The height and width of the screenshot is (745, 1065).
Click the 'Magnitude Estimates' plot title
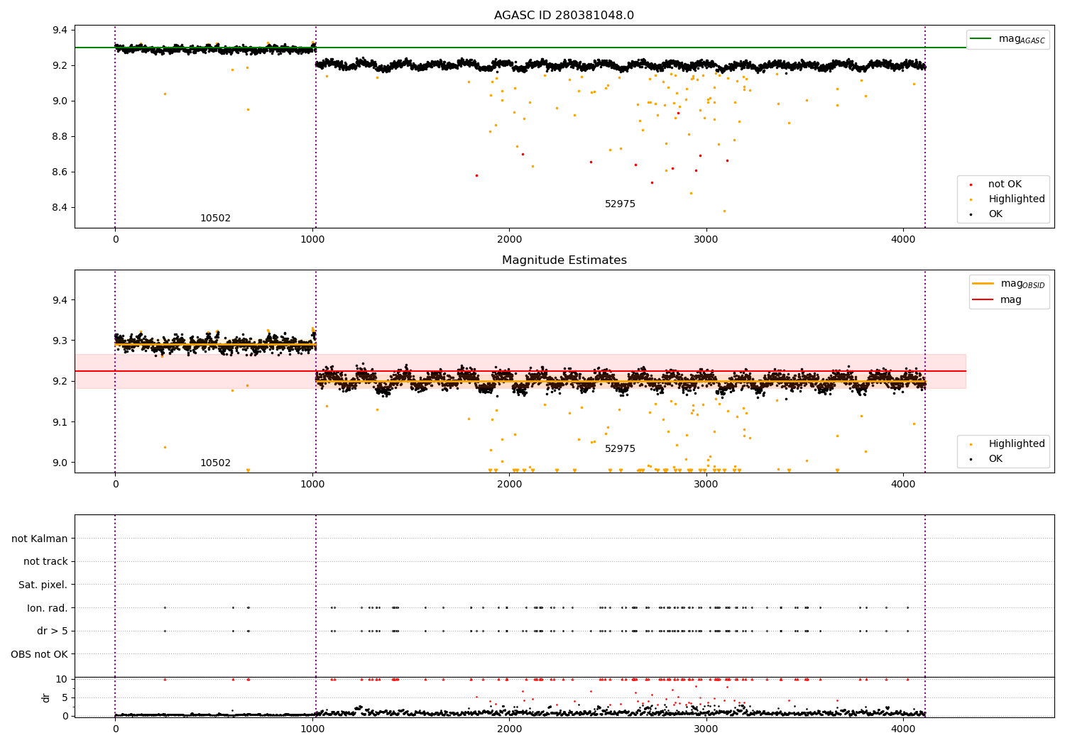(x=564, y=260)
